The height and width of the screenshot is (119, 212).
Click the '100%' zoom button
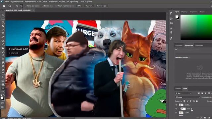point(79,6)
